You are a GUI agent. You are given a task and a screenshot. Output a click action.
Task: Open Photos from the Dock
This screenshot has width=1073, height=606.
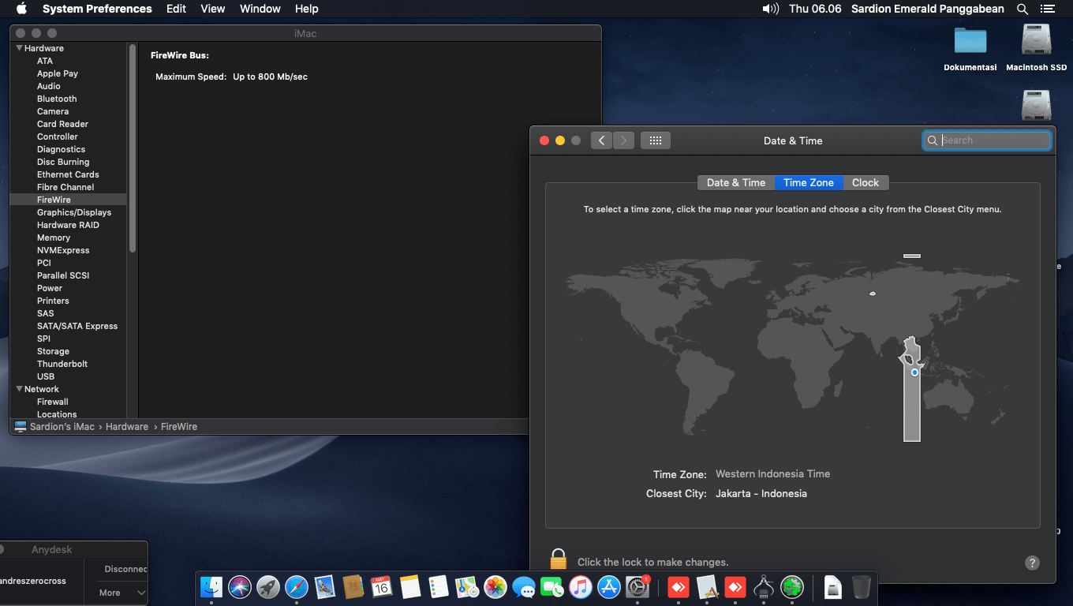(x=495, y=586)
